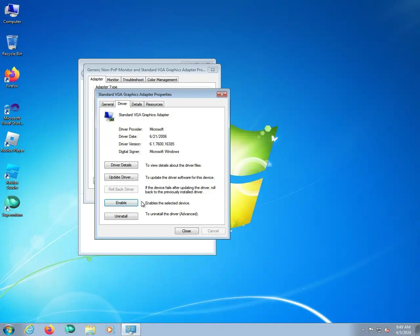Show hidden tray icons arrow
The image size is (420, 336).
(363, 330)
